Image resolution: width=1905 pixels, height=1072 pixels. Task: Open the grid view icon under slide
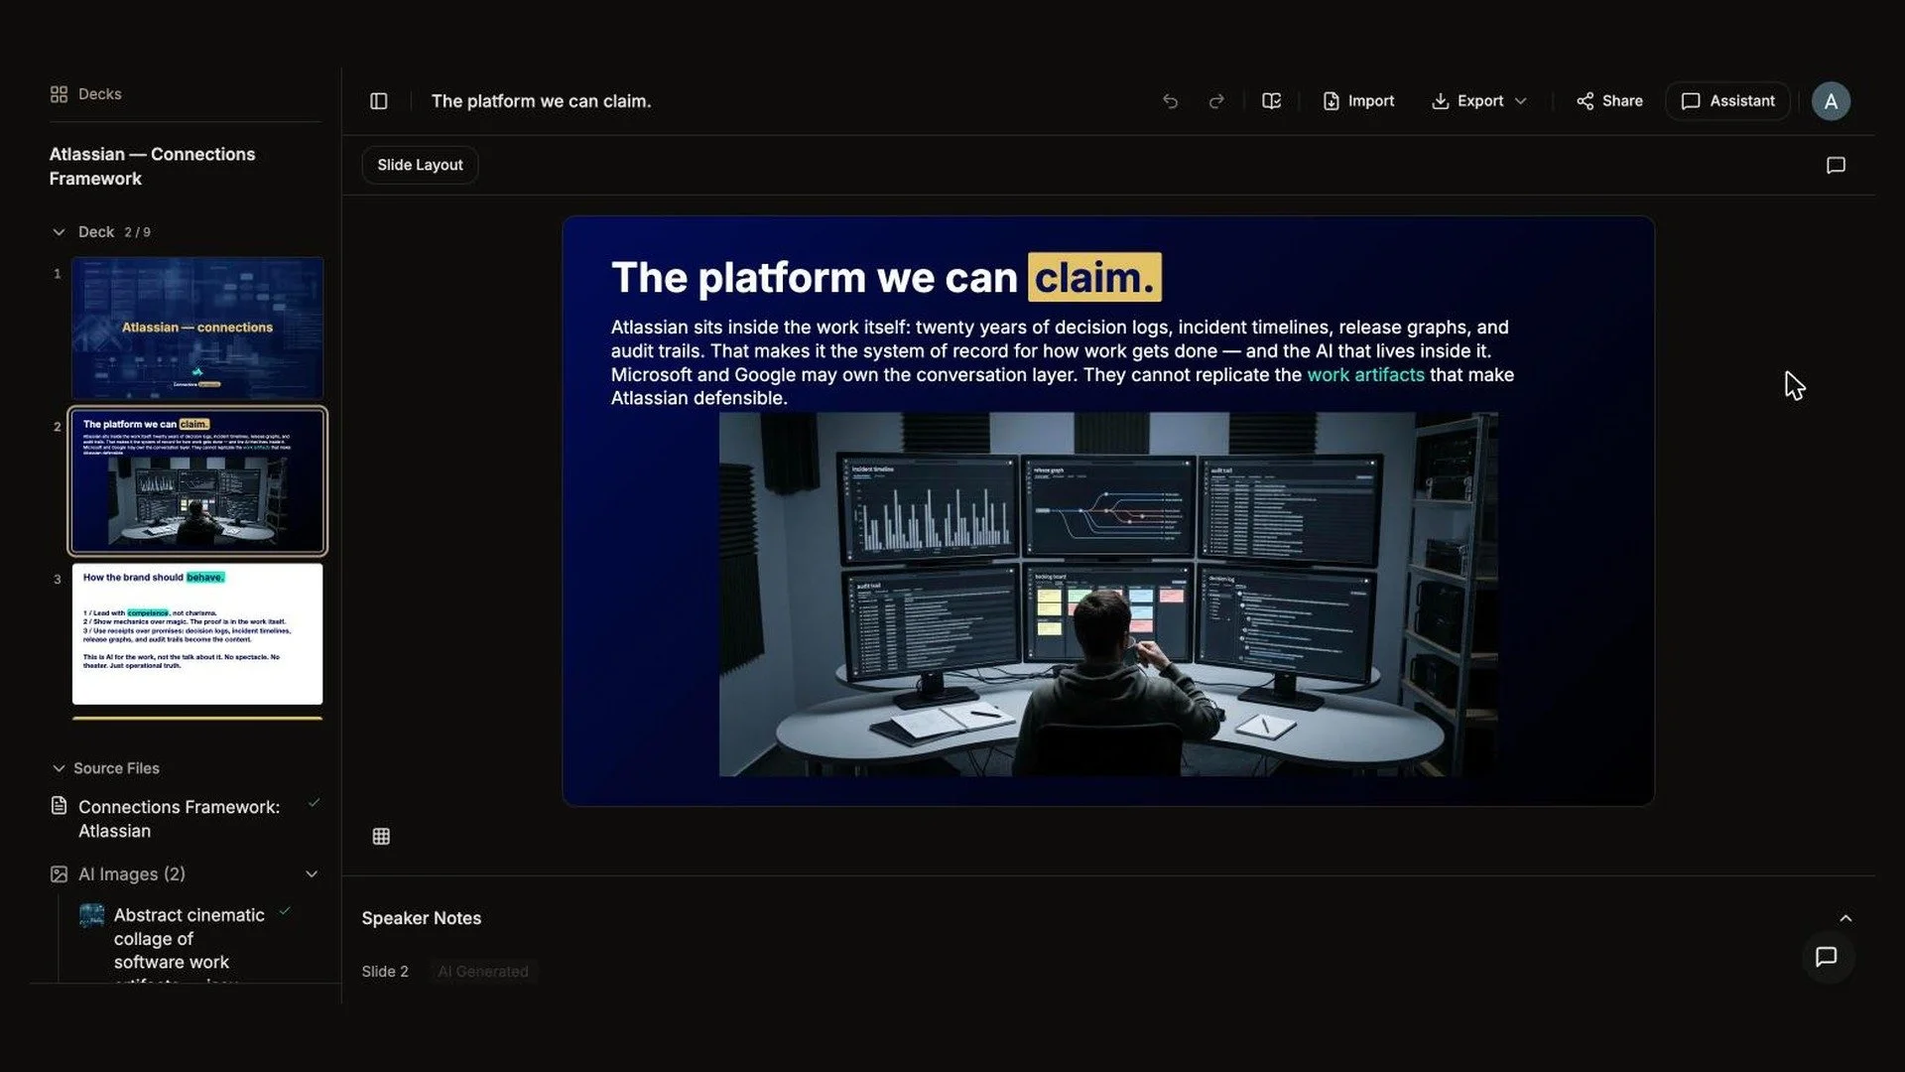381,837
